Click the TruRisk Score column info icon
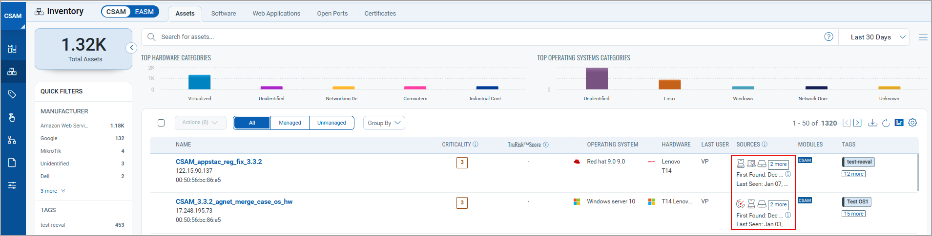Screen dimensions: 932x236 click(x=546, y=145)
